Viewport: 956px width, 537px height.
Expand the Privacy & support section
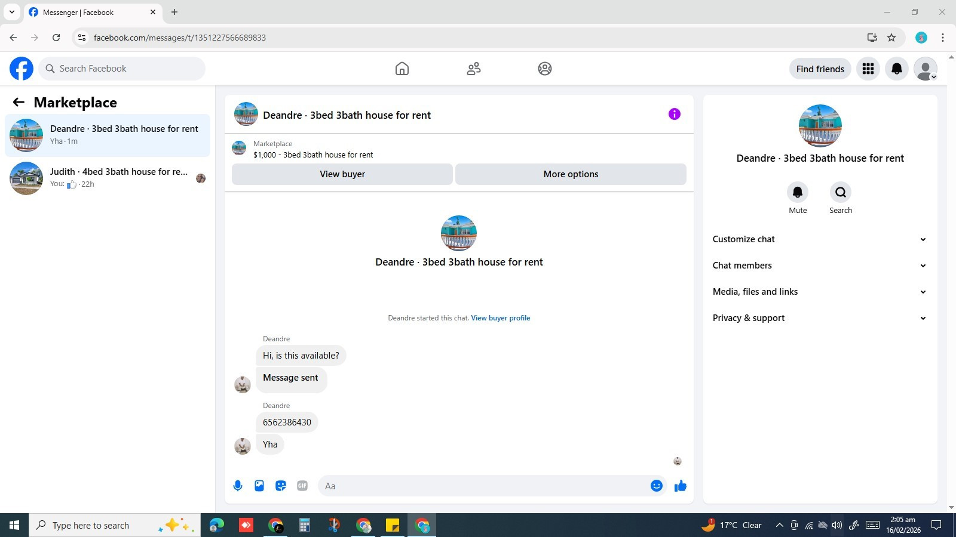(820, 318)
